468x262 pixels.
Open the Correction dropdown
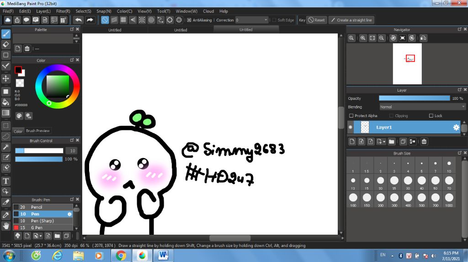pyautogui.click(x=252, y=20)
